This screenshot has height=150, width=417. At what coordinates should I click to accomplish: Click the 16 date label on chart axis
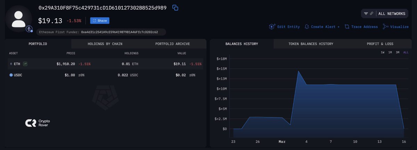pos(404,142)
